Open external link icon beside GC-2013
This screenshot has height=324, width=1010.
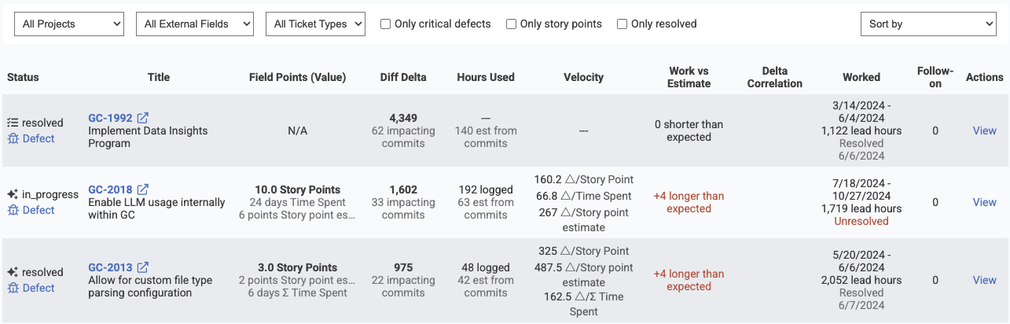143,267
